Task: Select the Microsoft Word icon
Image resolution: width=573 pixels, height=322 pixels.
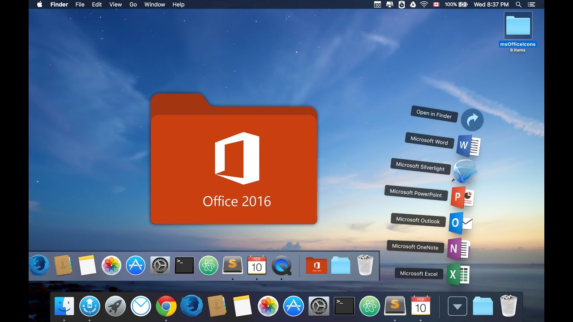Action: point(468,146)
